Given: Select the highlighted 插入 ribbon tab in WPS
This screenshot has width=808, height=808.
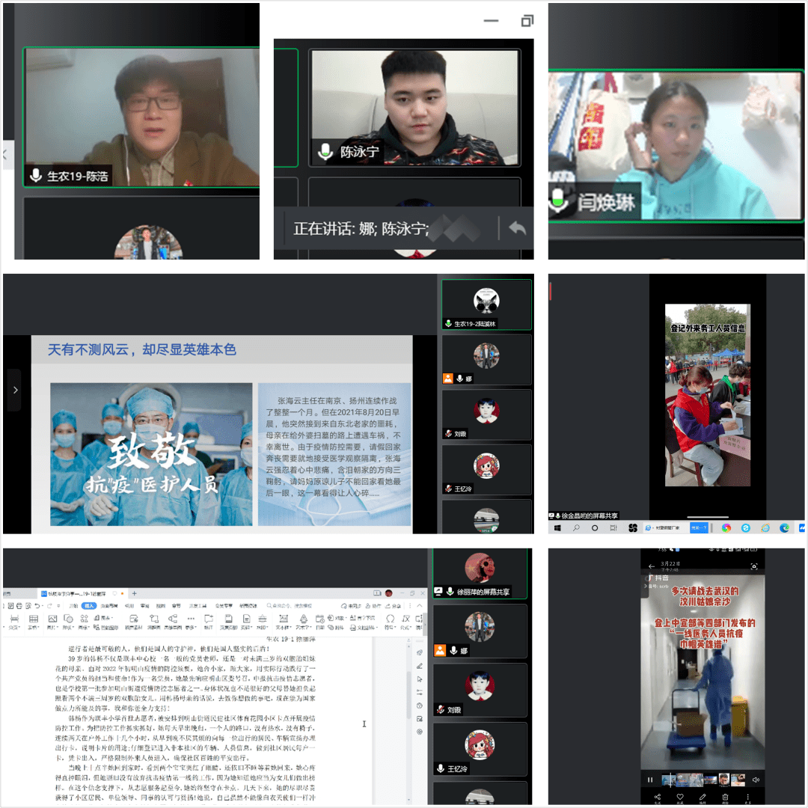Looking at the screenshot, I should click(89, 606).
